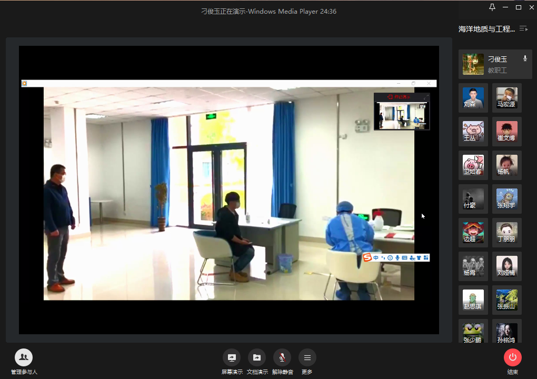Click the microphone icon beside 刁俊玉
Viewport: 537px width, 379px height.
525,58
